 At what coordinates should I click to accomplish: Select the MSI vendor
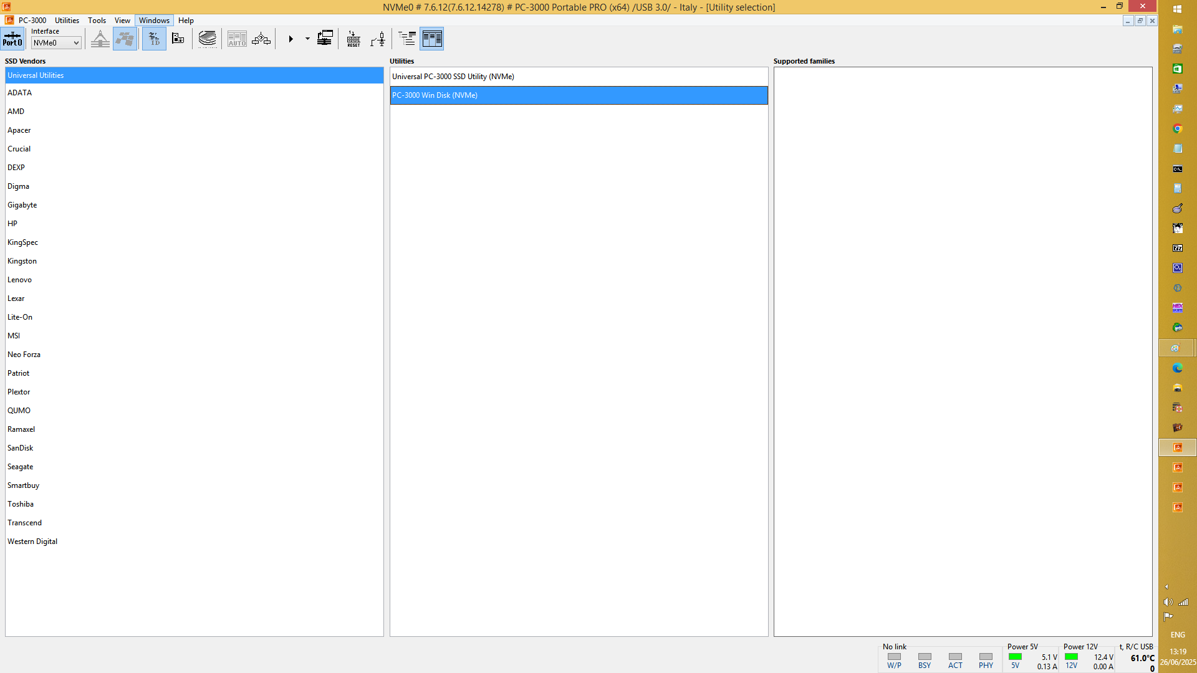pos(194,336)
